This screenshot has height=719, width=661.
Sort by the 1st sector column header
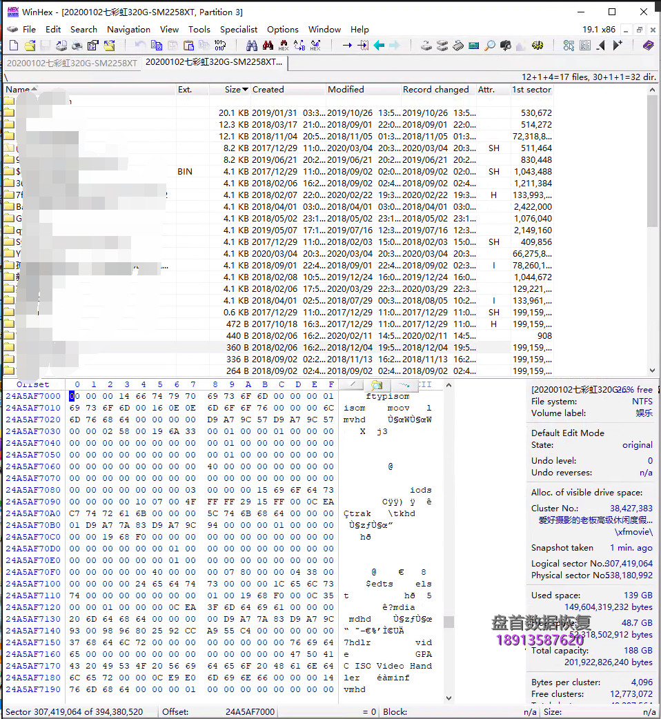tap(532, 90)
